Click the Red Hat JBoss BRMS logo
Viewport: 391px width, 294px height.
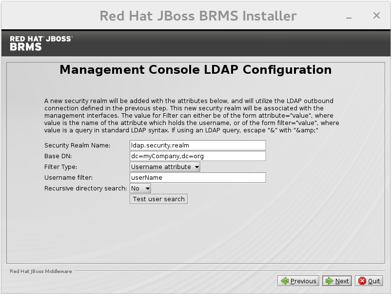point(41,43)
